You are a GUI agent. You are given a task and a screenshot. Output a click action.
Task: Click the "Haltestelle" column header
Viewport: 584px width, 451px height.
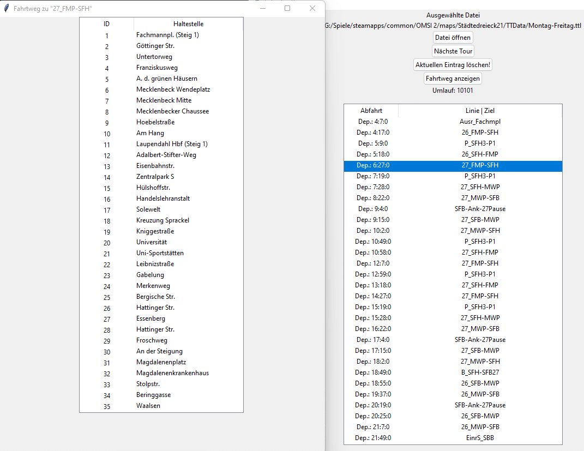[x=188, y=24]
